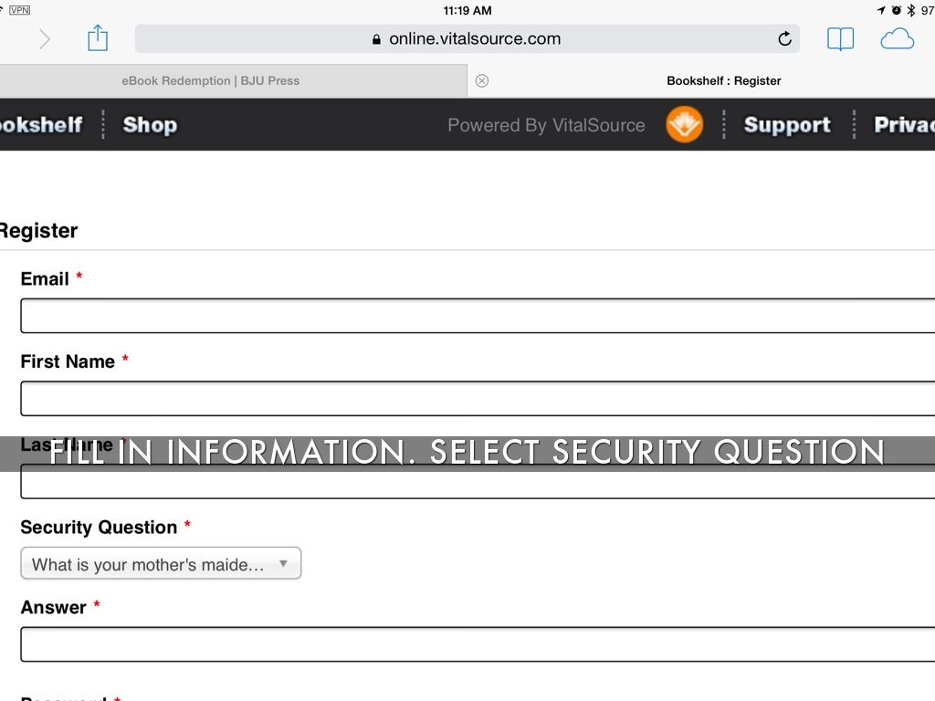Click the orange VitalSource logo icon
The width and height of the screenshot is (935, 701).
tap(684, 125)
